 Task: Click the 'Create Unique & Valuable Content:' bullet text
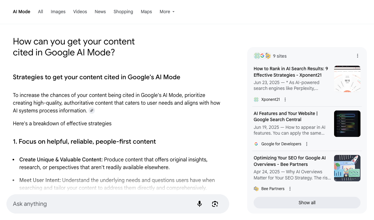pyautogui.click(x=61, y=160)
